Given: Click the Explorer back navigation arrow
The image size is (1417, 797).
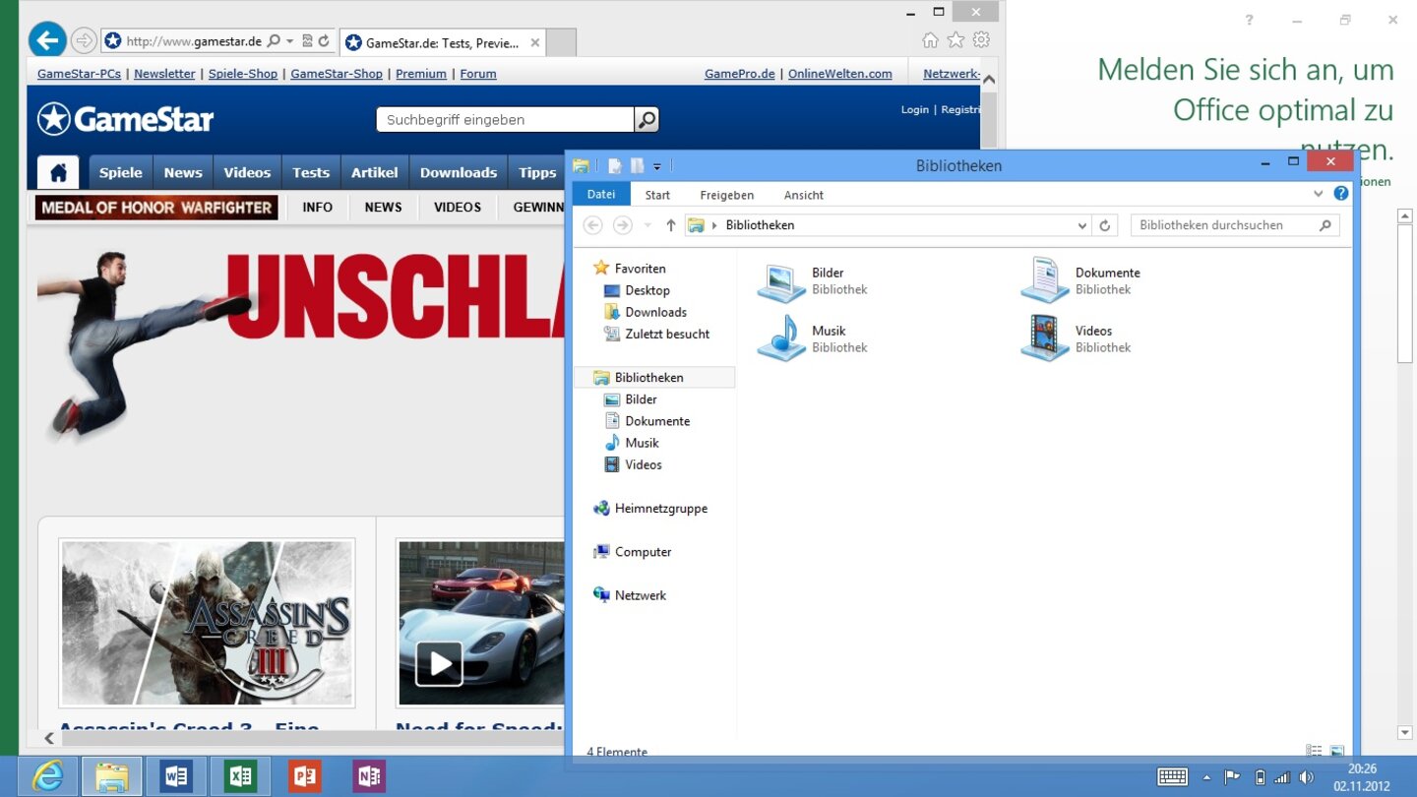Looking at the screenshot, I should 592,225.
